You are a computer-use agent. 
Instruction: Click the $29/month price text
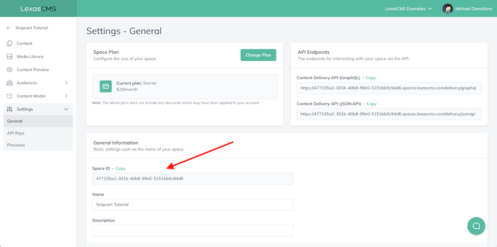[127, 89]
